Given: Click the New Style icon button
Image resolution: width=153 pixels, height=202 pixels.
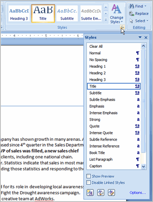Looking at the screenshot, I should 90,192.
